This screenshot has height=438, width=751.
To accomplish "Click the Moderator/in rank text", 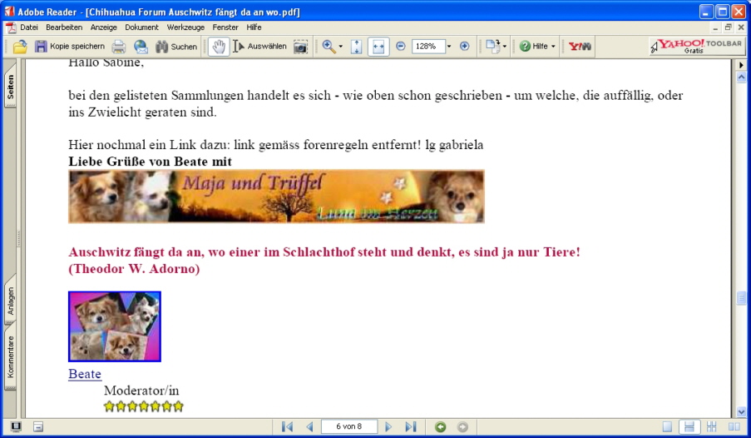I will coord(141,391).
